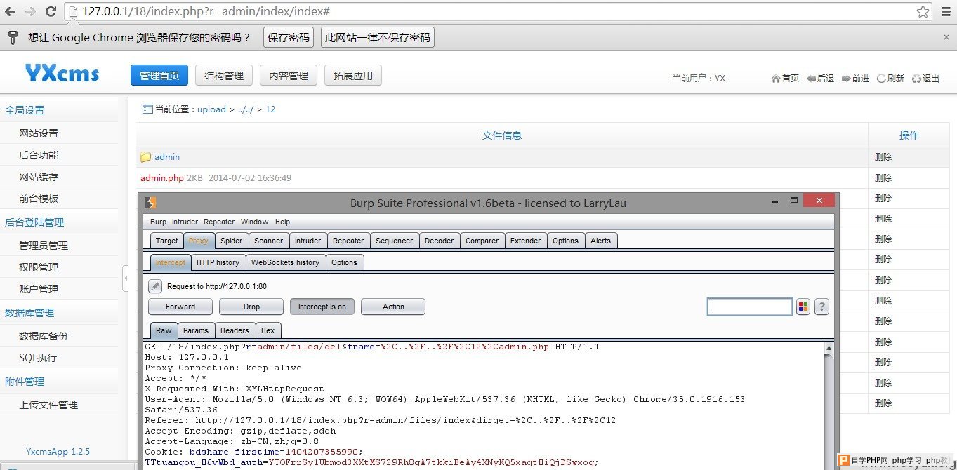Open the 结构管理 tab

(x=224, y=76)
